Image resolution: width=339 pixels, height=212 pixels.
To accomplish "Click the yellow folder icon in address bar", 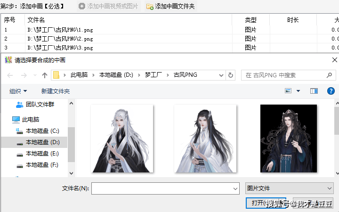I will [x=56, y=75].
